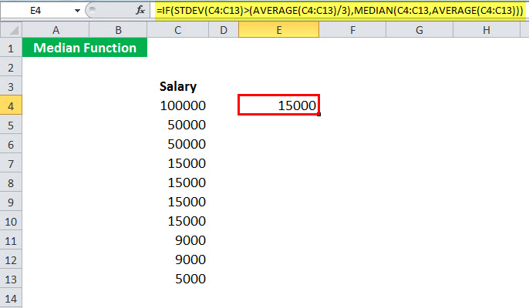This screenshot has height=308, width=529.
Task: Select row 11 header
Action: 11,240
